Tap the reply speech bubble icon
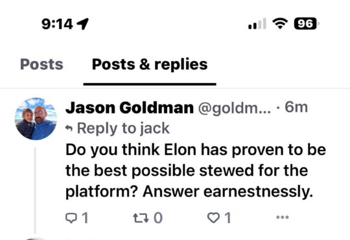 71,218
